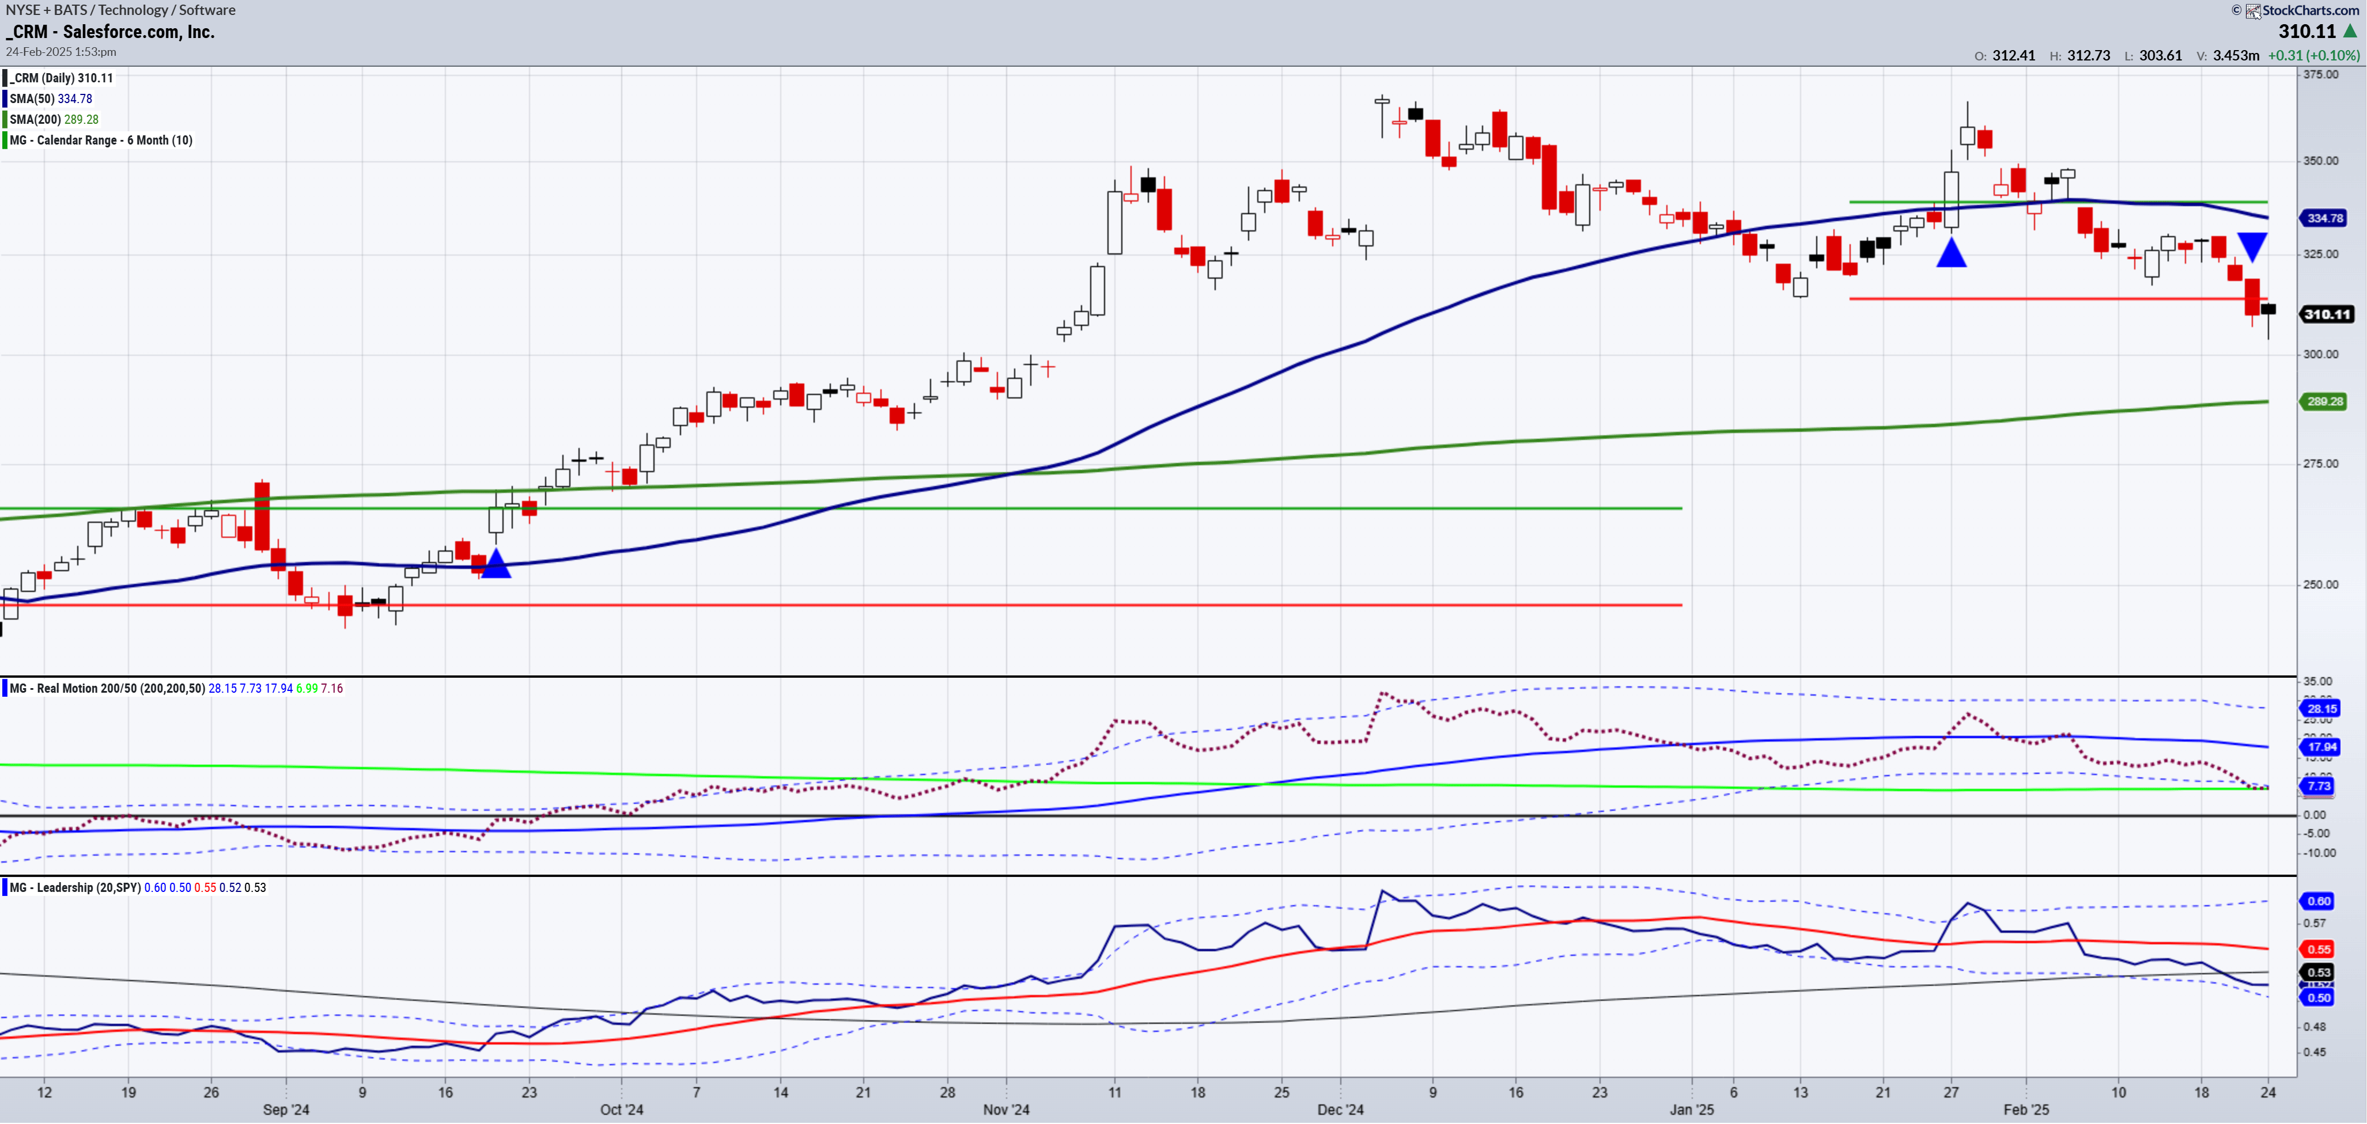Click the 24-Feb-2025 1:53:pm timestamp
Screen dimensions: 2367x1124
pyautogui.click(x=61, y=51)
